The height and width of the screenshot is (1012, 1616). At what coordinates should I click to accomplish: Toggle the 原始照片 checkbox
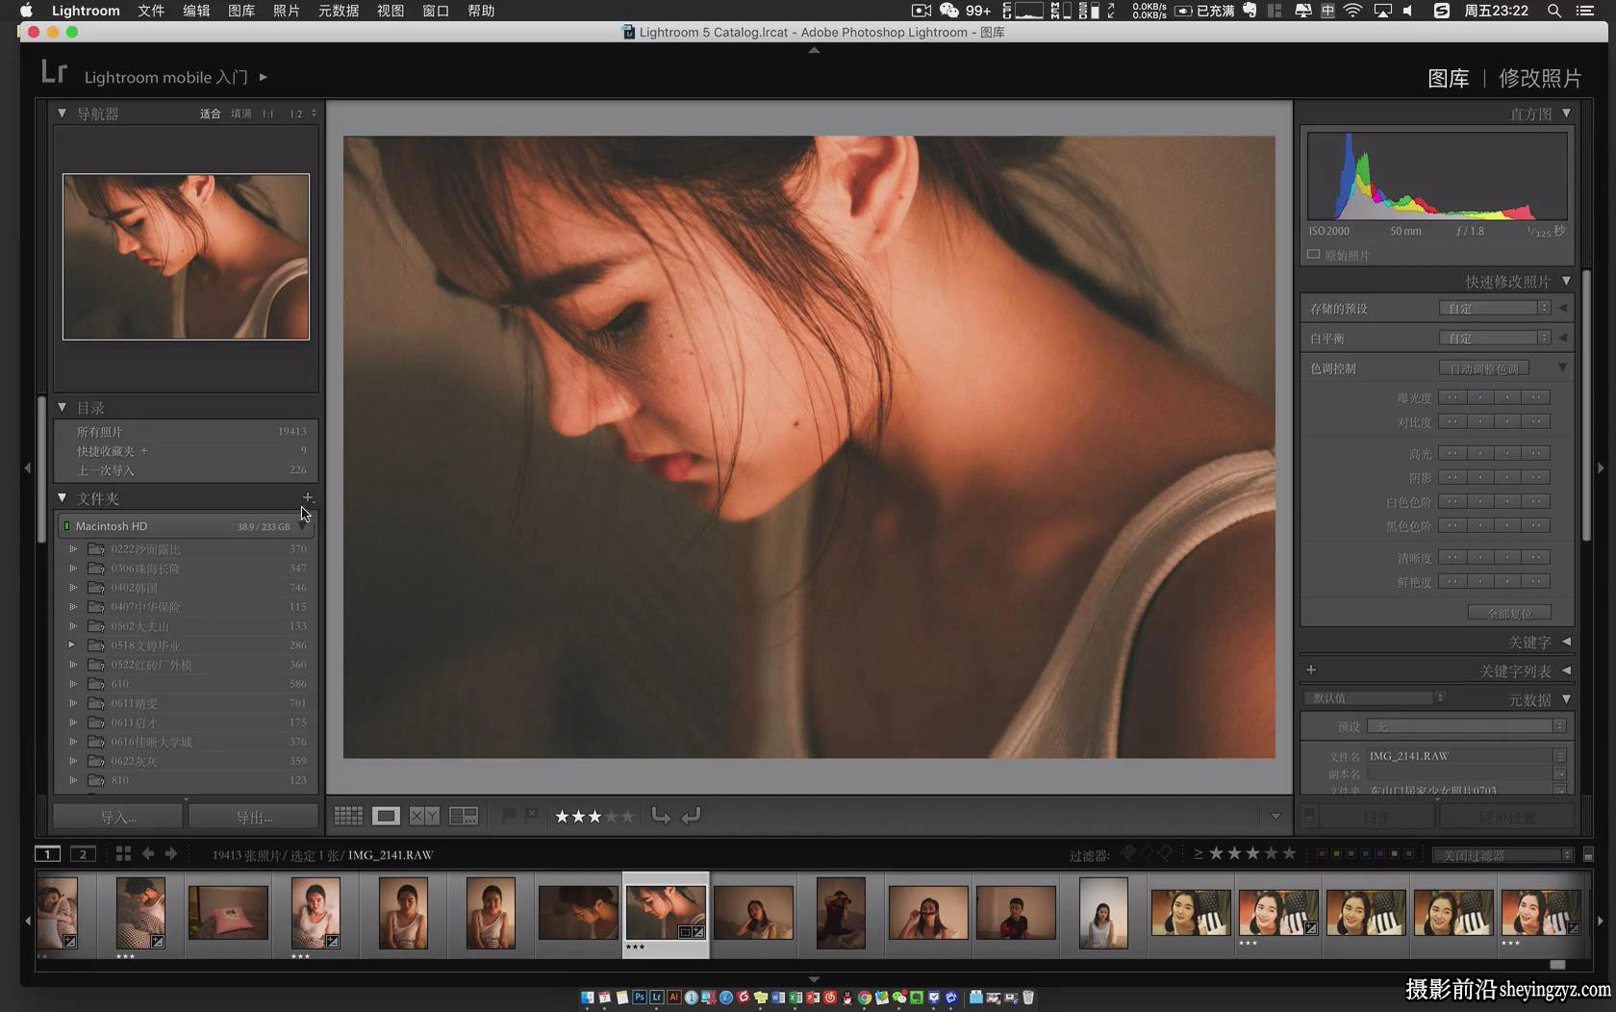pyautogui.click(x=1313, y=255)
